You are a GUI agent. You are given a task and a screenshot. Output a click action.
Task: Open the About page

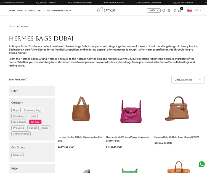click(x=32, y=10)
